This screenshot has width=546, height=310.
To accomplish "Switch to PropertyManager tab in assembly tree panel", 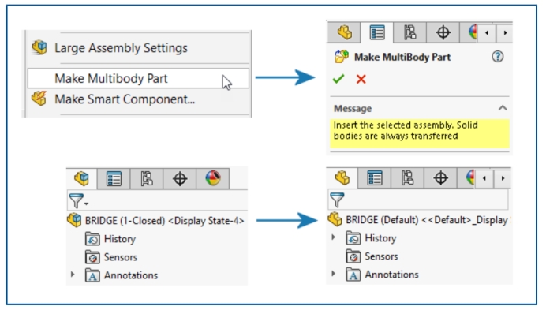I will tap(114, 179).
